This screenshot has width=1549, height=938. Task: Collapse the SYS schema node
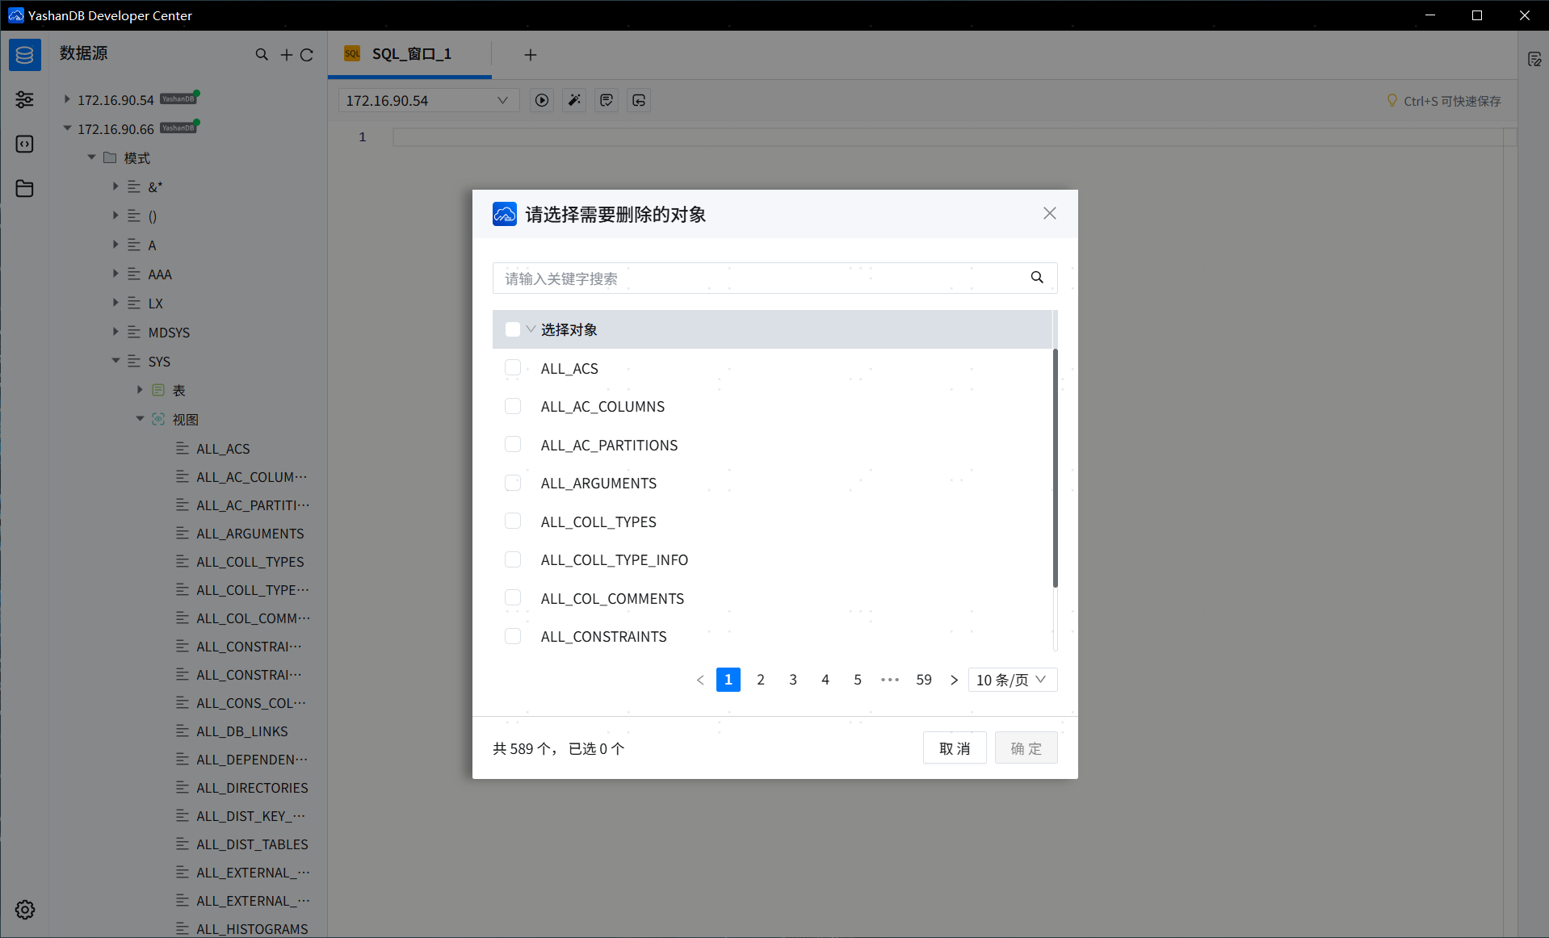tap(115, 361)
